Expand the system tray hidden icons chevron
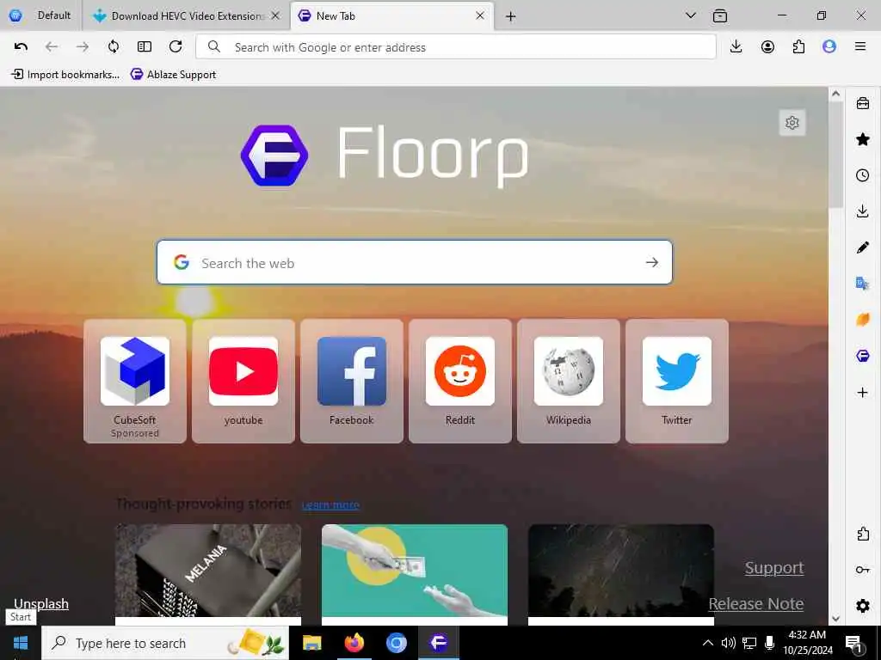The width and height of the screenshot is (881, 660). (708, 643)
